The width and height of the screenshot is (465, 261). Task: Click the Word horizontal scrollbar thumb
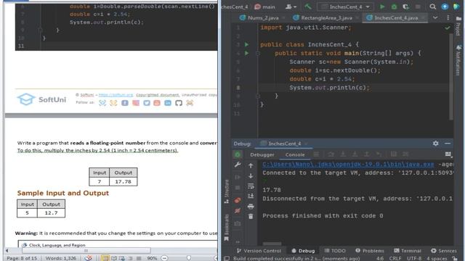pyautogui.click(x=86, y=251)
